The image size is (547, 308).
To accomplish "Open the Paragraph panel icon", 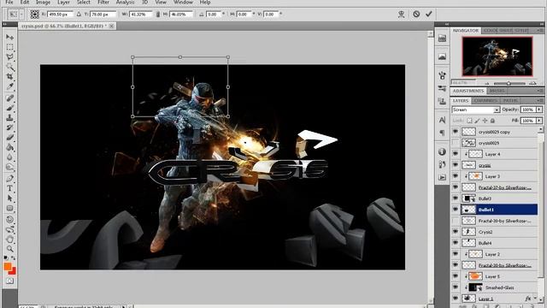I will (x=442, y=133).
